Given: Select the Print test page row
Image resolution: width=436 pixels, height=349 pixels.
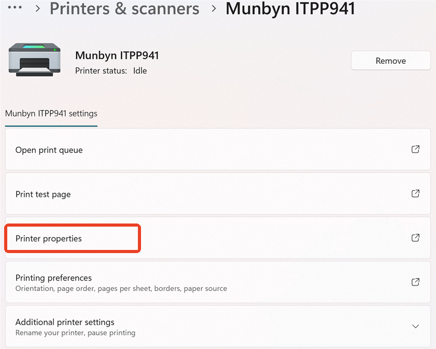Looking at the screenshot, I should pyautogui.click(x=218, y=193).
